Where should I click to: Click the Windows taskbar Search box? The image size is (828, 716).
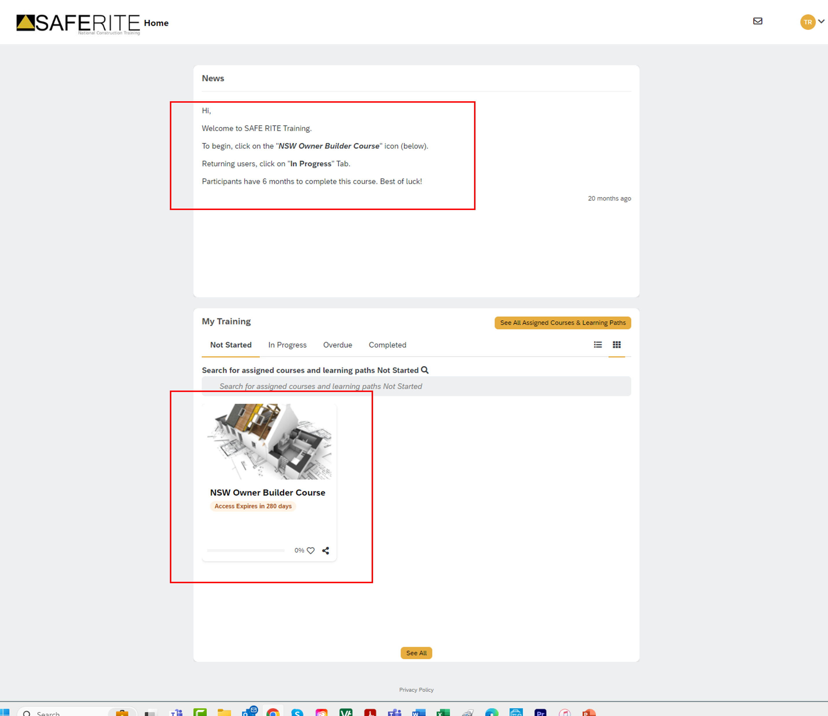77,712
